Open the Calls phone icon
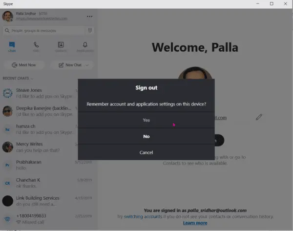293x231 pixels. tap(36, 44)
